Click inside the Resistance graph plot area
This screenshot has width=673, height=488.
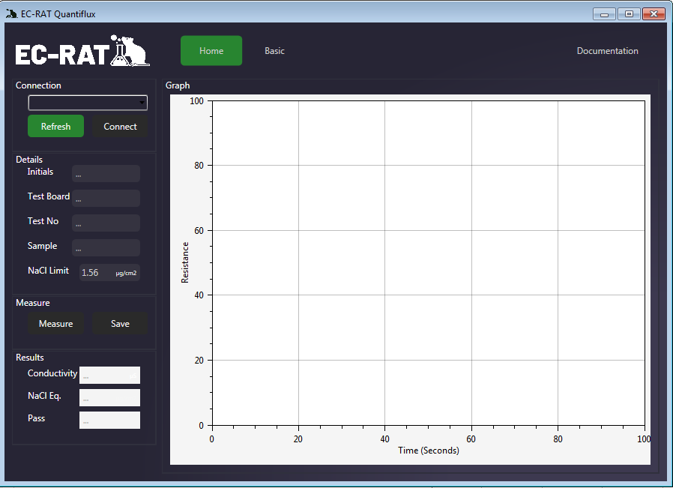429,263
